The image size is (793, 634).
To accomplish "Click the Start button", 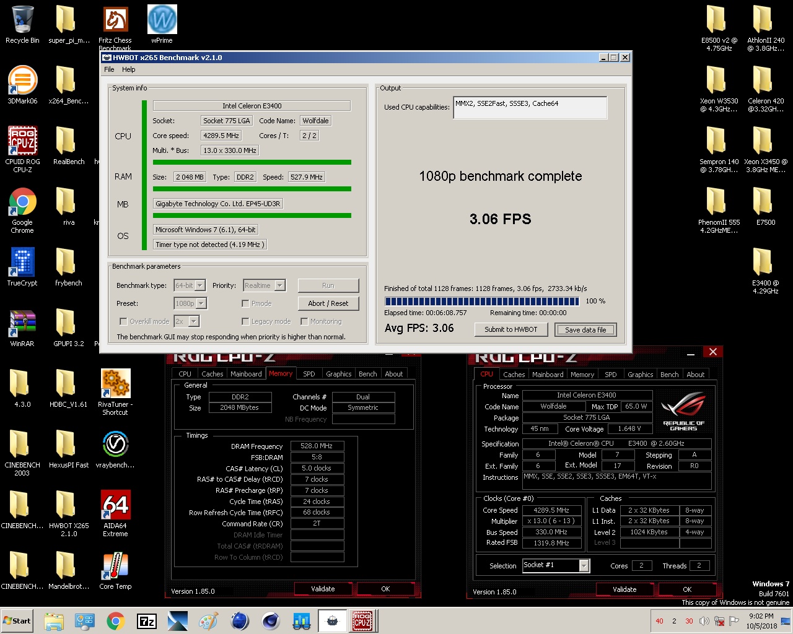I will [x=17, y=621].
